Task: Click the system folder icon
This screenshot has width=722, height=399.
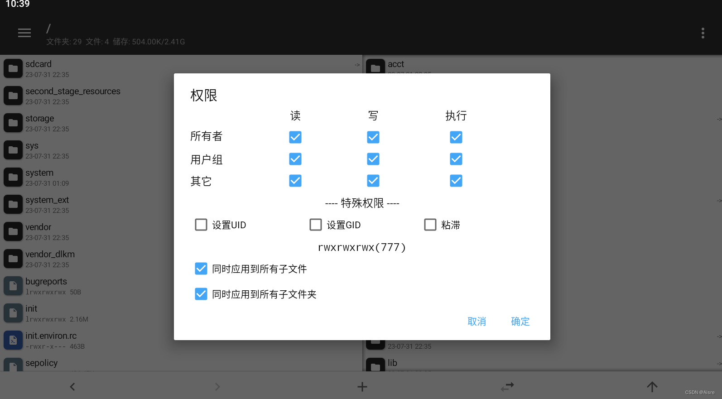Action: pos(13,177)
